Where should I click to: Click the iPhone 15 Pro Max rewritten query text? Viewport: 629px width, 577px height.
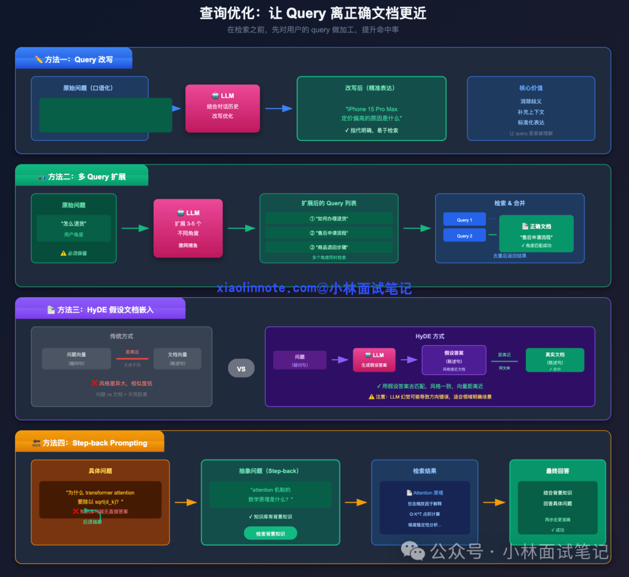coord(372,114)
